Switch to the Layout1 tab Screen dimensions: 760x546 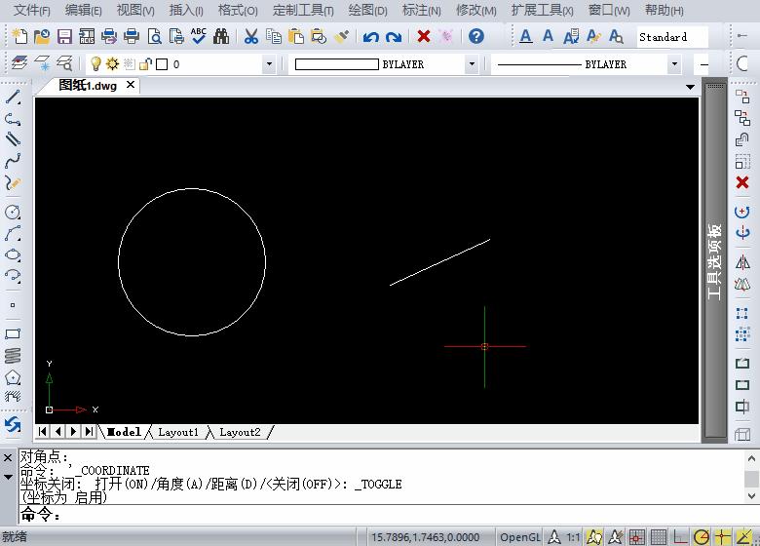[178, 432]
